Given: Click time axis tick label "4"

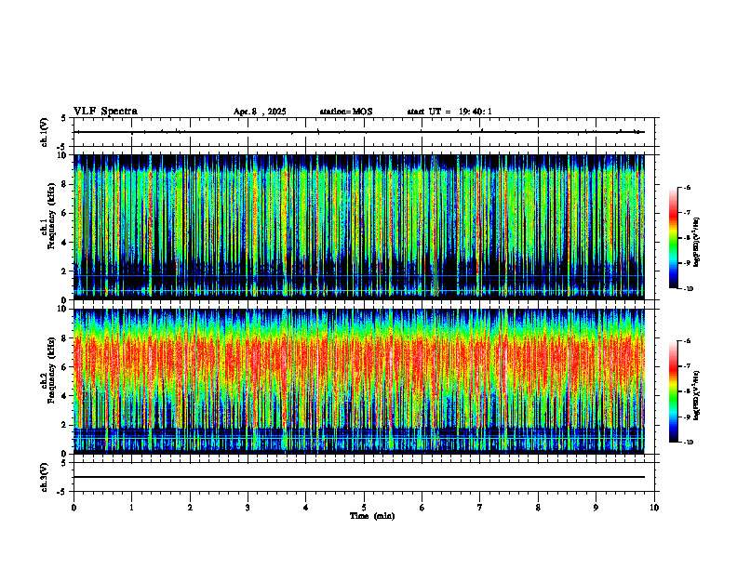Looking at the screenshot, I should pos(306,508).
